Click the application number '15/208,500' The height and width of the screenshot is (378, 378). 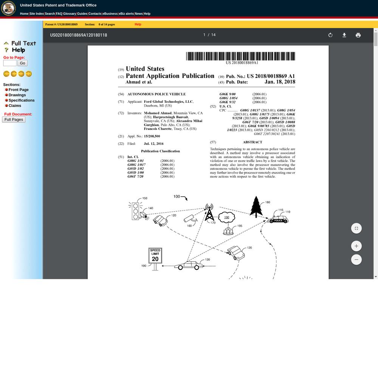(x=152, y=136)
